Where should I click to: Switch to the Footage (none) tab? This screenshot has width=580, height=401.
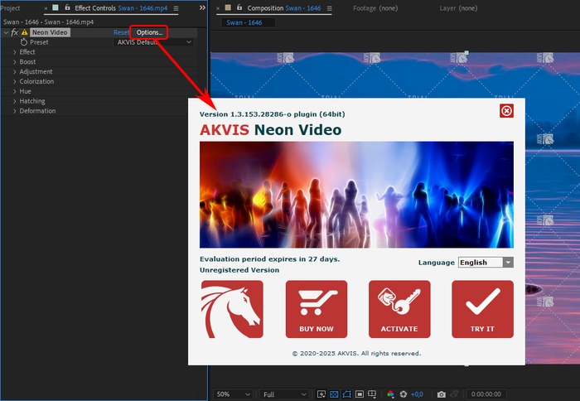(x=375, y=8)
